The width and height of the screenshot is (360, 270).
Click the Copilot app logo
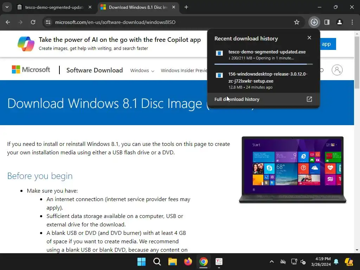[x=26, y=44]
